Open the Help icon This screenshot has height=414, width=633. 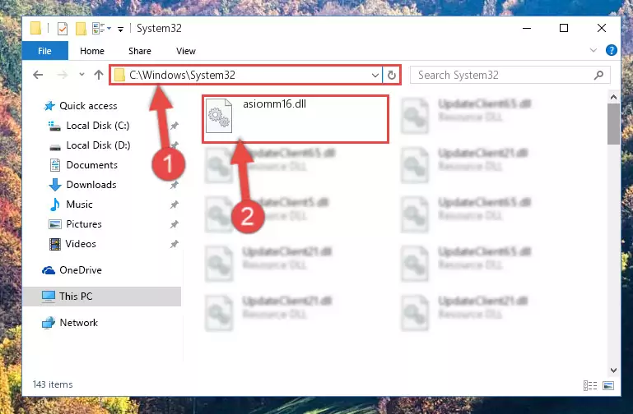pos(612,50)
